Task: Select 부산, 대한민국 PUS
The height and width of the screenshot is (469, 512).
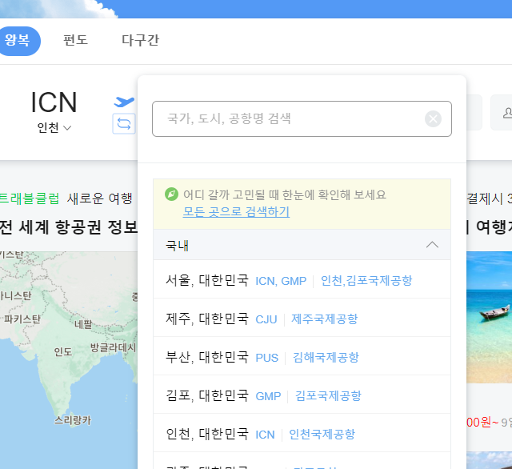Action: [302, 357]
